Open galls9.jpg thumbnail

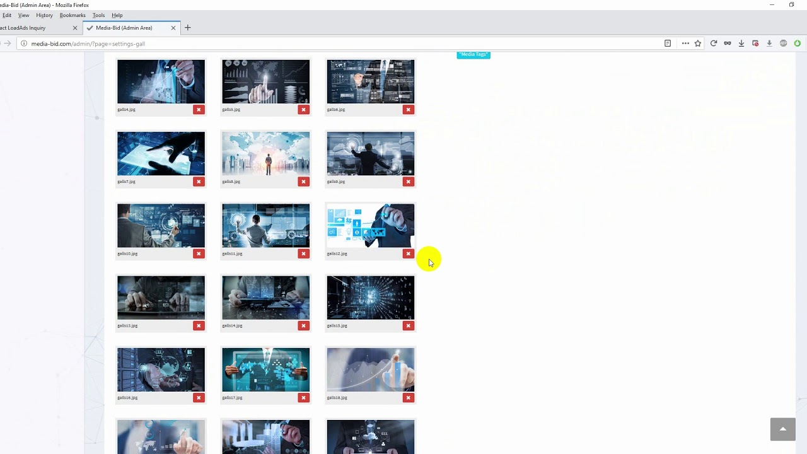tap(371, 153)
